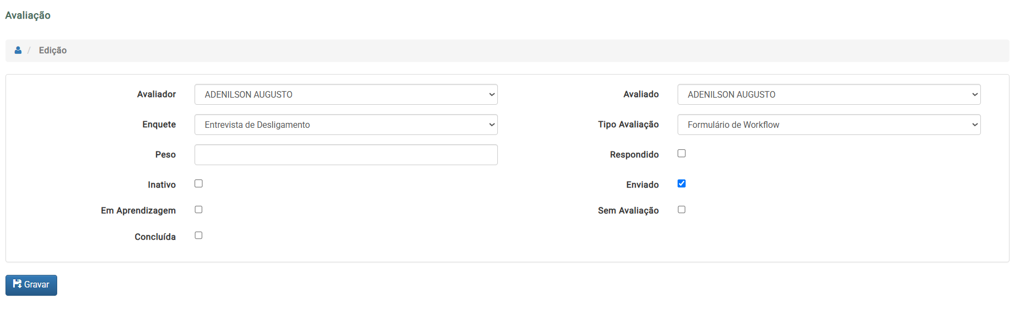This screenshot has height=310, width=1015.
Task: Check the Respondido checkbox
Action: 681,154
